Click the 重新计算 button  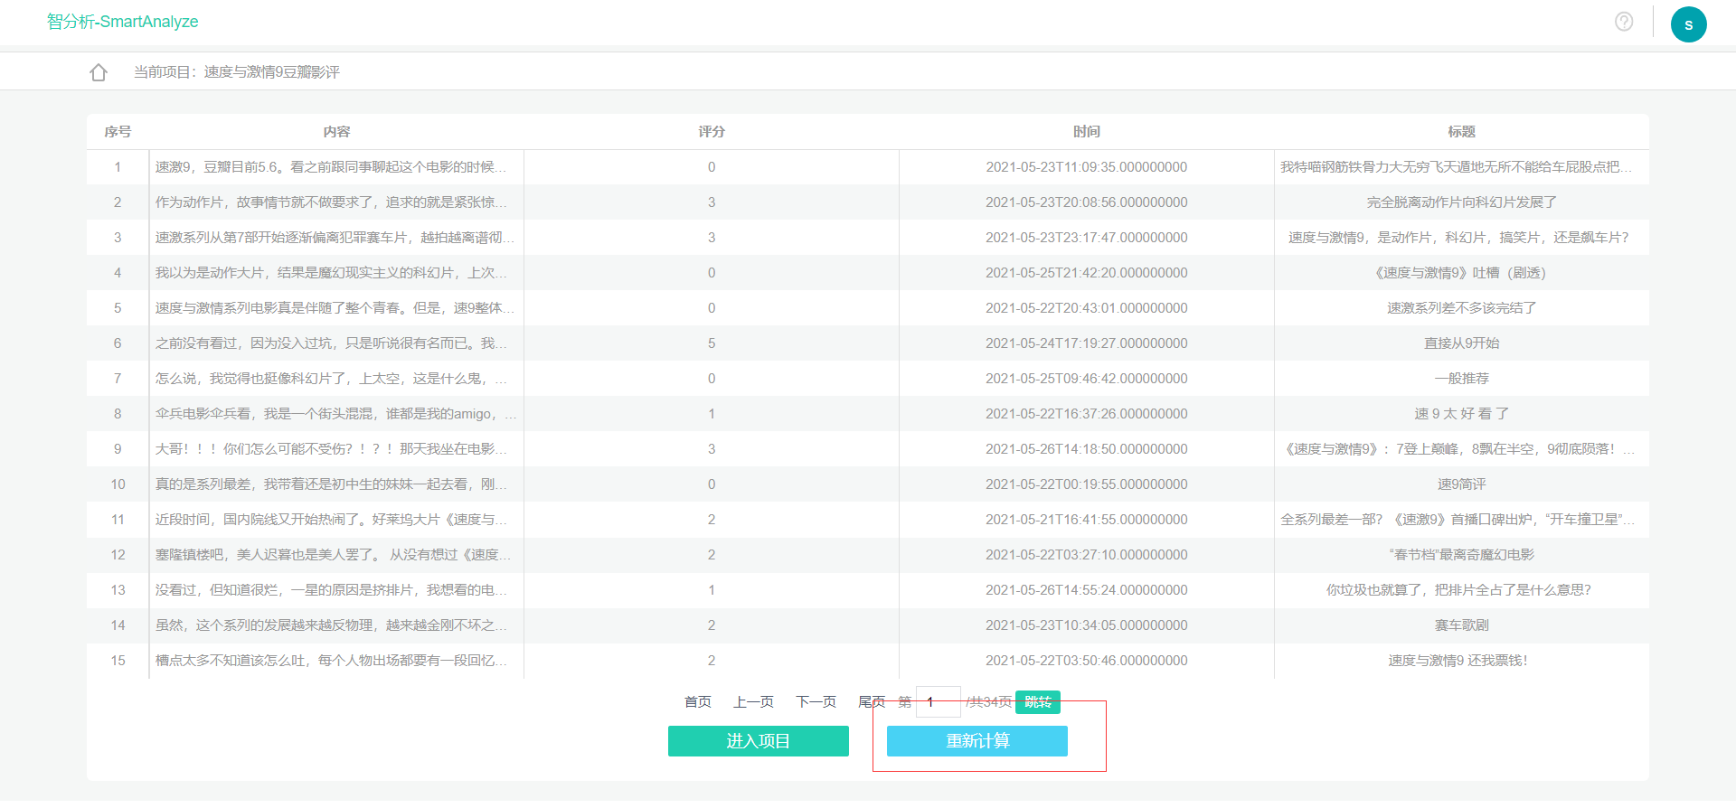977,741
